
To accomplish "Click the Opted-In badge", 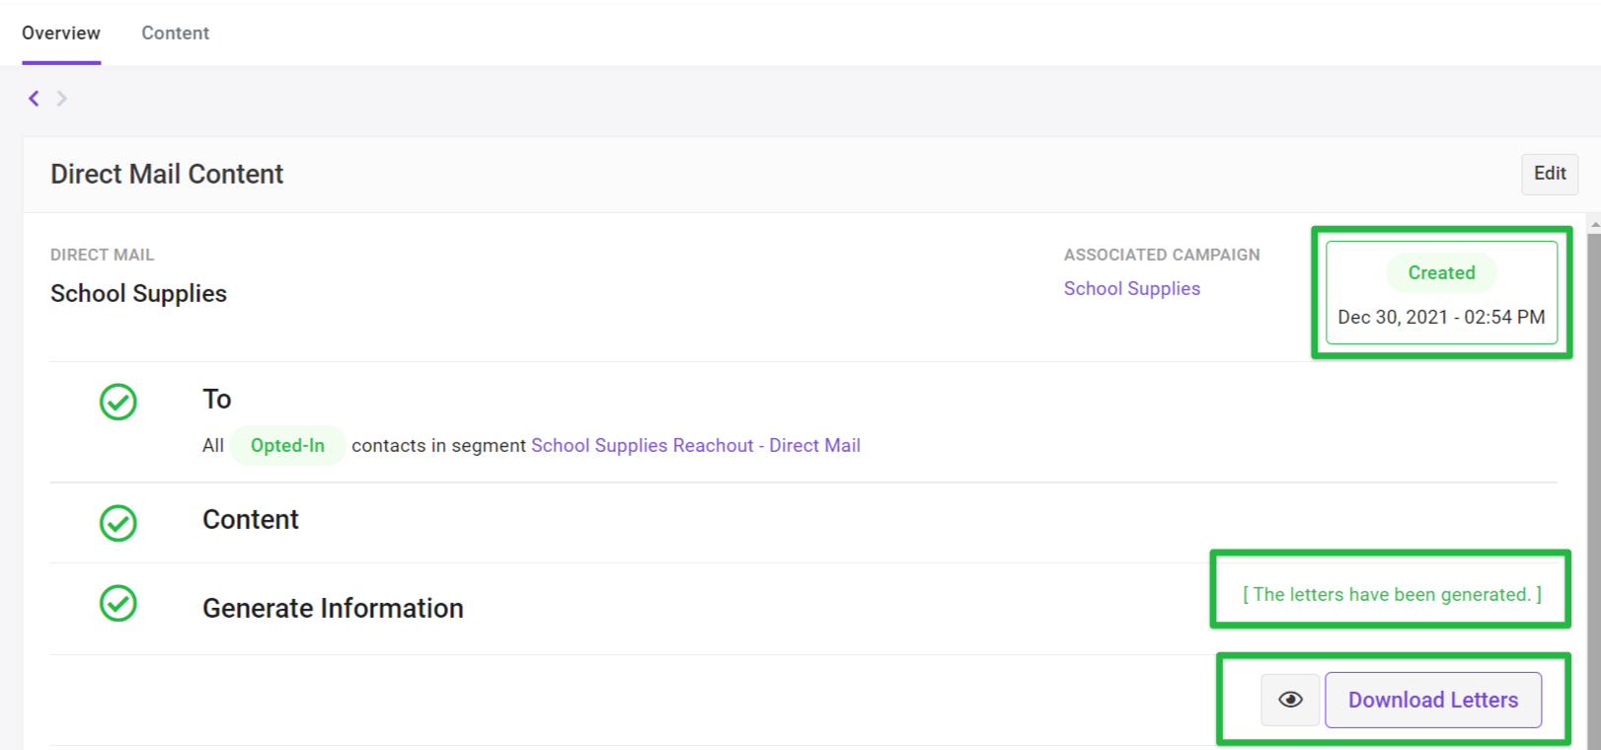I will pyautogui.click(x=287, y=445).
